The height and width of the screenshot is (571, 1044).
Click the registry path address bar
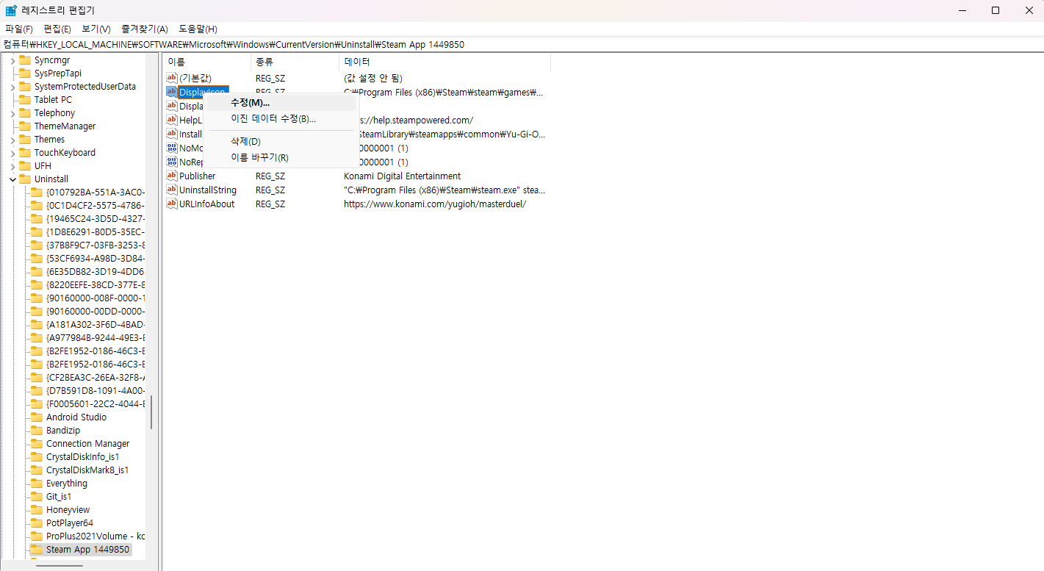tap(522, 44)
